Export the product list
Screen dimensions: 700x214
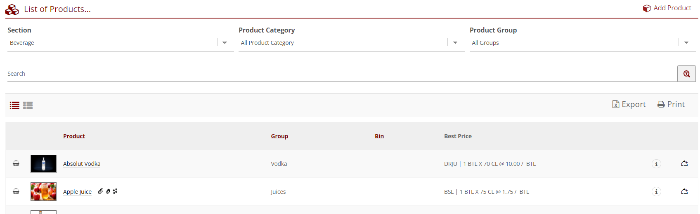[x=629, y=105]
